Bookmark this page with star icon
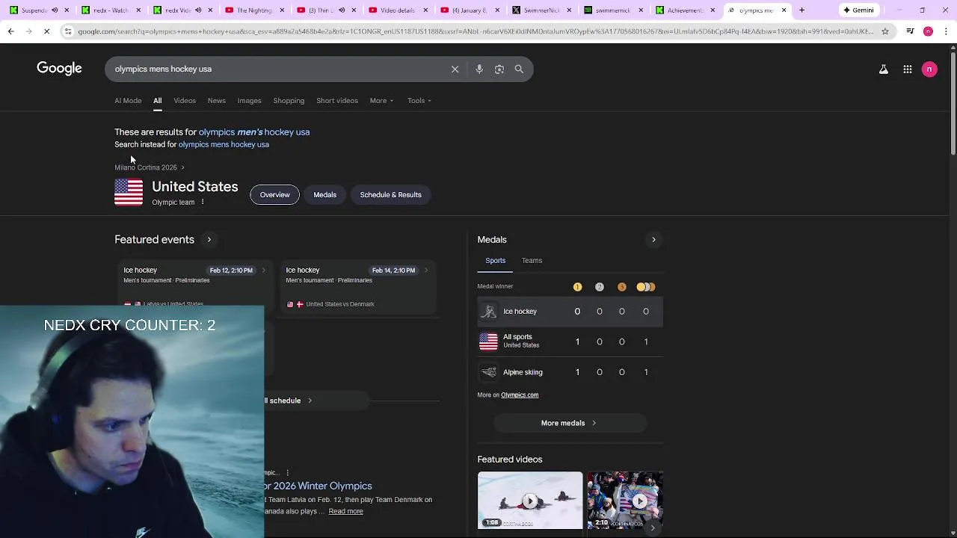Image resolution: width=957 pixels, height=538 pixels. [885, 31]
